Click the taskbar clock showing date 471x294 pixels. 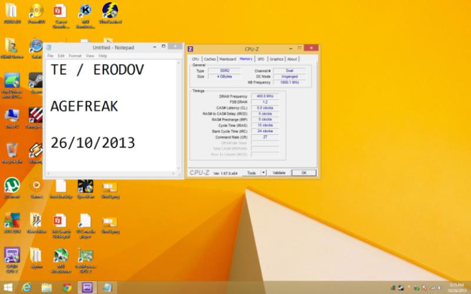coord(456,287)
